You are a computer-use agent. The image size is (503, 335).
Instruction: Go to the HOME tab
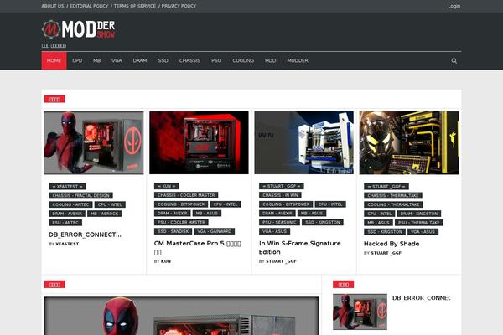tap(54, 60)
